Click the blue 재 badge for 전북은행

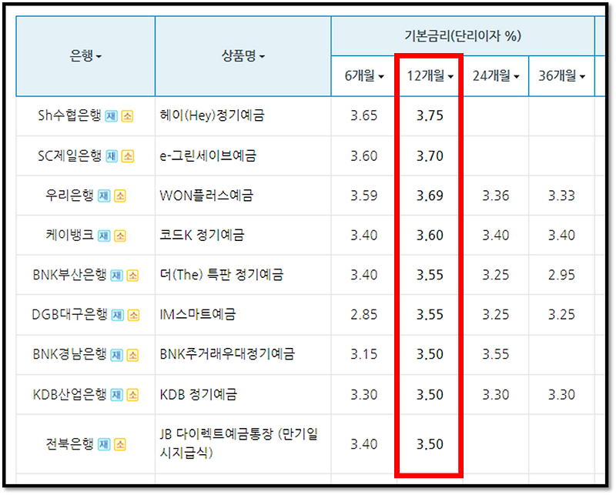tap(104, 444)
